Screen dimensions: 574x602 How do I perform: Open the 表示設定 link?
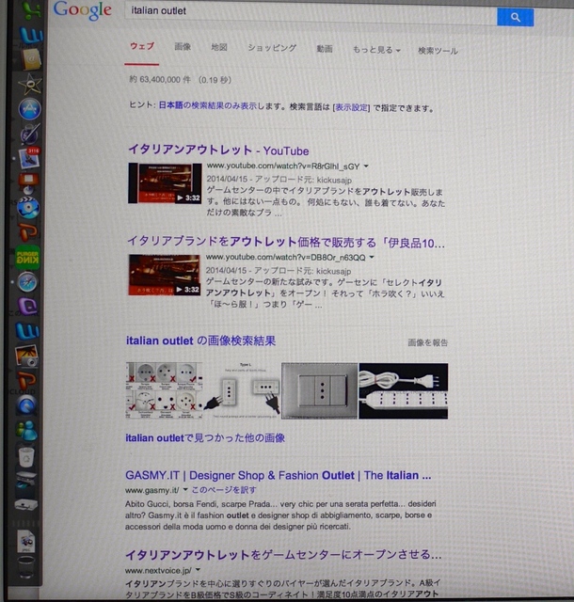tap(352, 107)
